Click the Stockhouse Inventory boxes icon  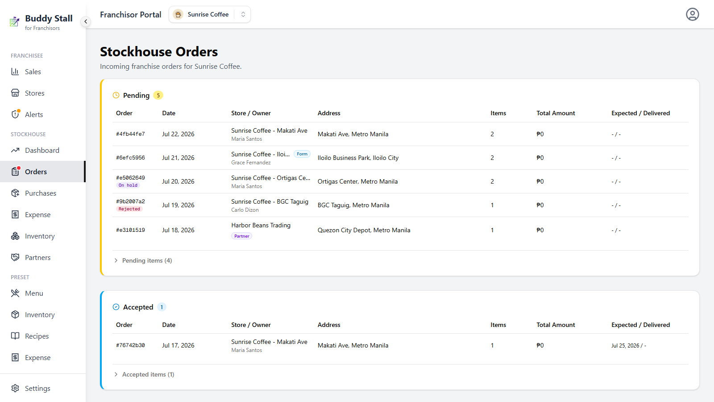click(15, 236)
